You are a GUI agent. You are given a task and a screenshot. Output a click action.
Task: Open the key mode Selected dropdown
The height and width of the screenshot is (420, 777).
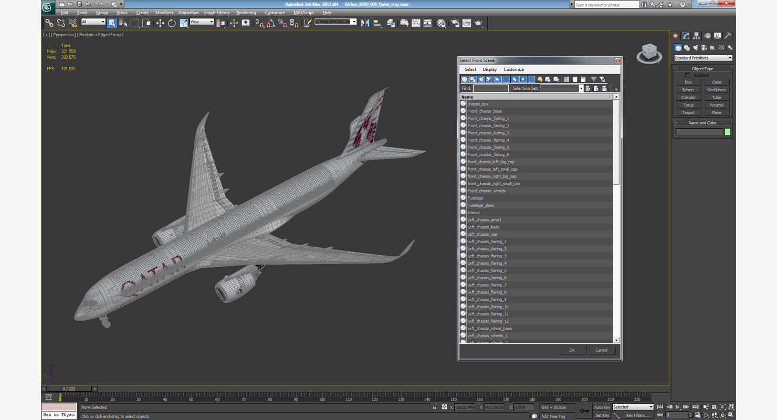(633, 407)
